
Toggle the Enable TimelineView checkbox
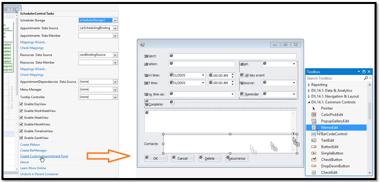pos(21,131)
